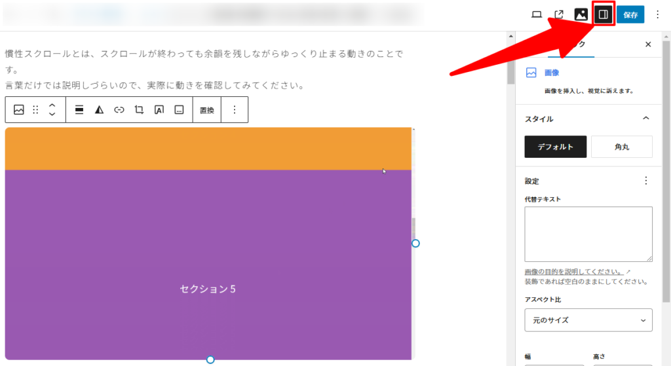Collapse the スタイル section chevron
Viewport: 671px width, 366px height.
[646, 119]
